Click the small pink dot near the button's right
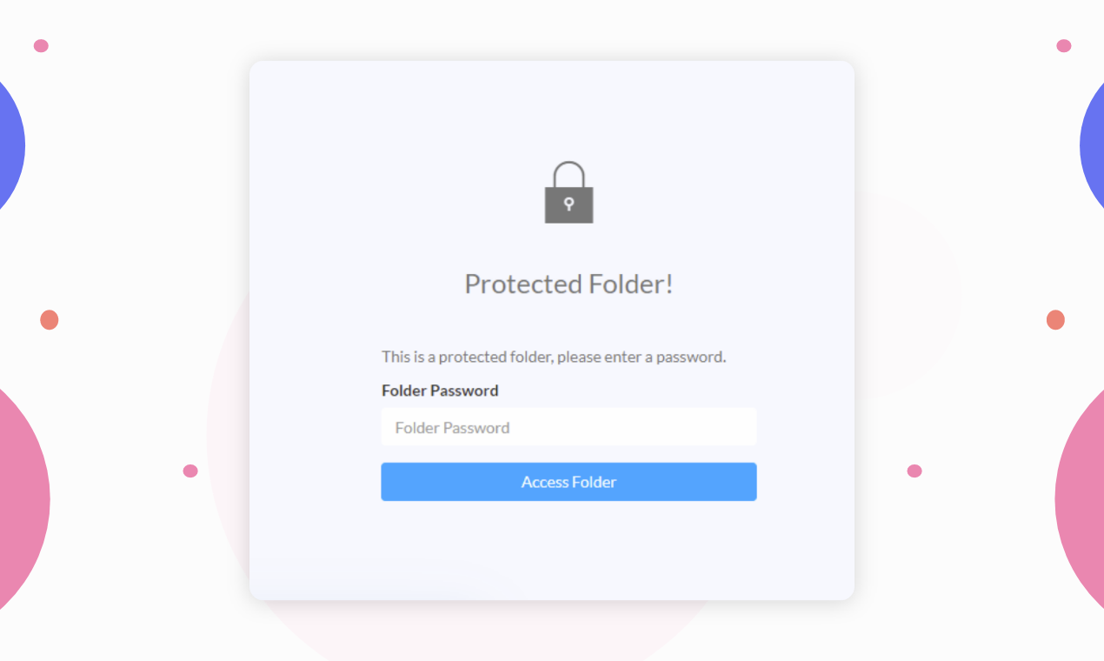Screen dimensions: 1104x661 pyautogui.click(x=914, y=471)
